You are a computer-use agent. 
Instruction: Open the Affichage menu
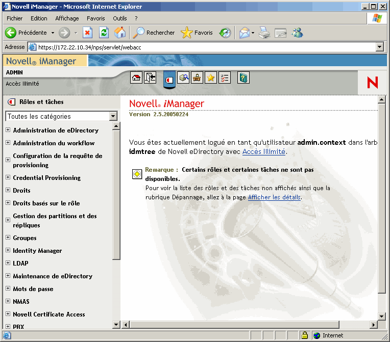click(67, 18)
